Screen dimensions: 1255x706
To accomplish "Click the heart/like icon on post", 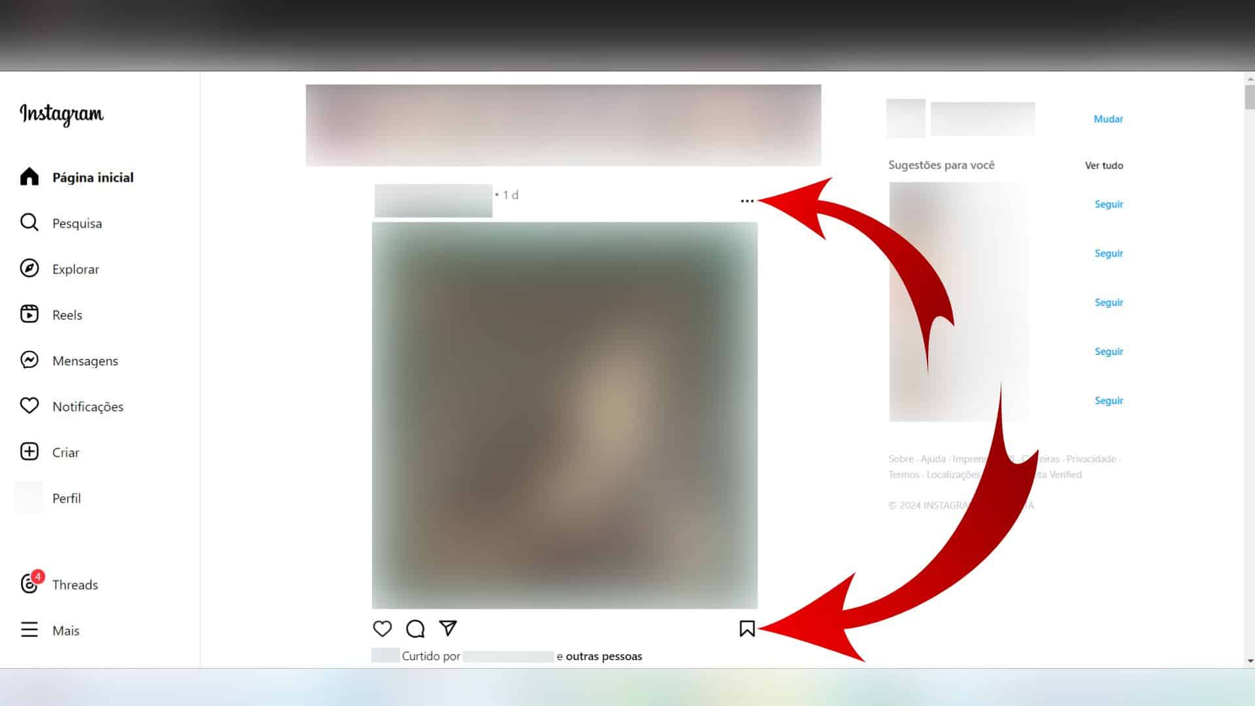I will [x=382, y=628].
